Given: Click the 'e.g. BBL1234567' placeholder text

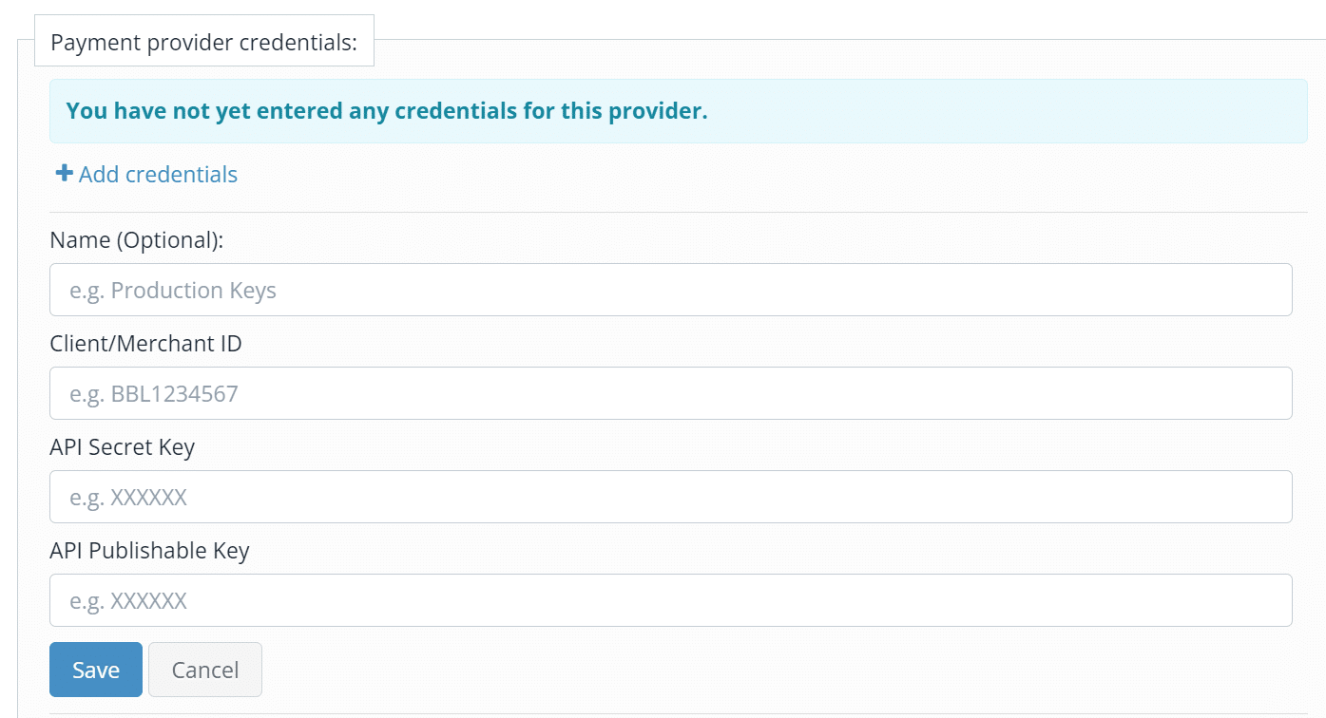Looking at the screenshot, I should (154, 393).
